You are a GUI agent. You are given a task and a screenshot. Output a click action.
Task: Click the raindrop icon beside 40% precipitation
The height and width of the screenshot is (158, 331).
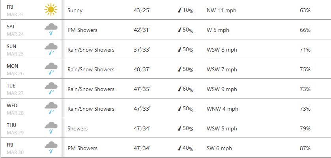(x=180, y=148)
